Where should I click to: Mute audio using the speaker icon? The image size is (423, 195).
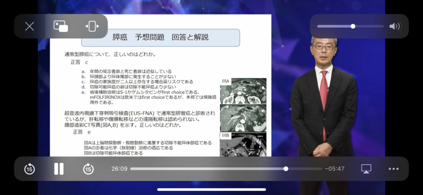(394, 26)
